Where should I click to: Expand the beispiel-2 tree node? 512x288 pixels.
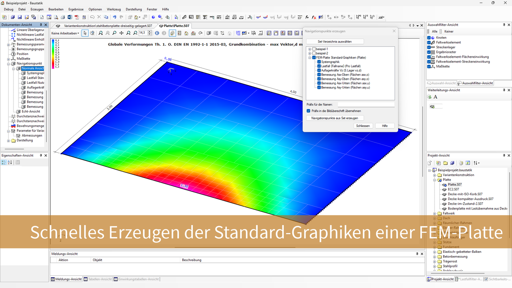click(x=310, y=53)
